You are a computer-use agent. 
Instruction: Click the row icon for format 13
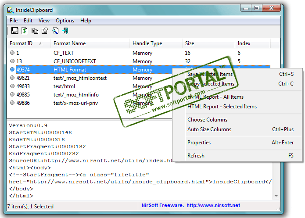click(x=12, y=61)
